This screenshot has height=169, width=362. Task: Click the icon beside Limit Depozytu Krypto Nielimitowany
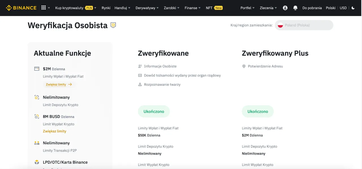[37, 97]
